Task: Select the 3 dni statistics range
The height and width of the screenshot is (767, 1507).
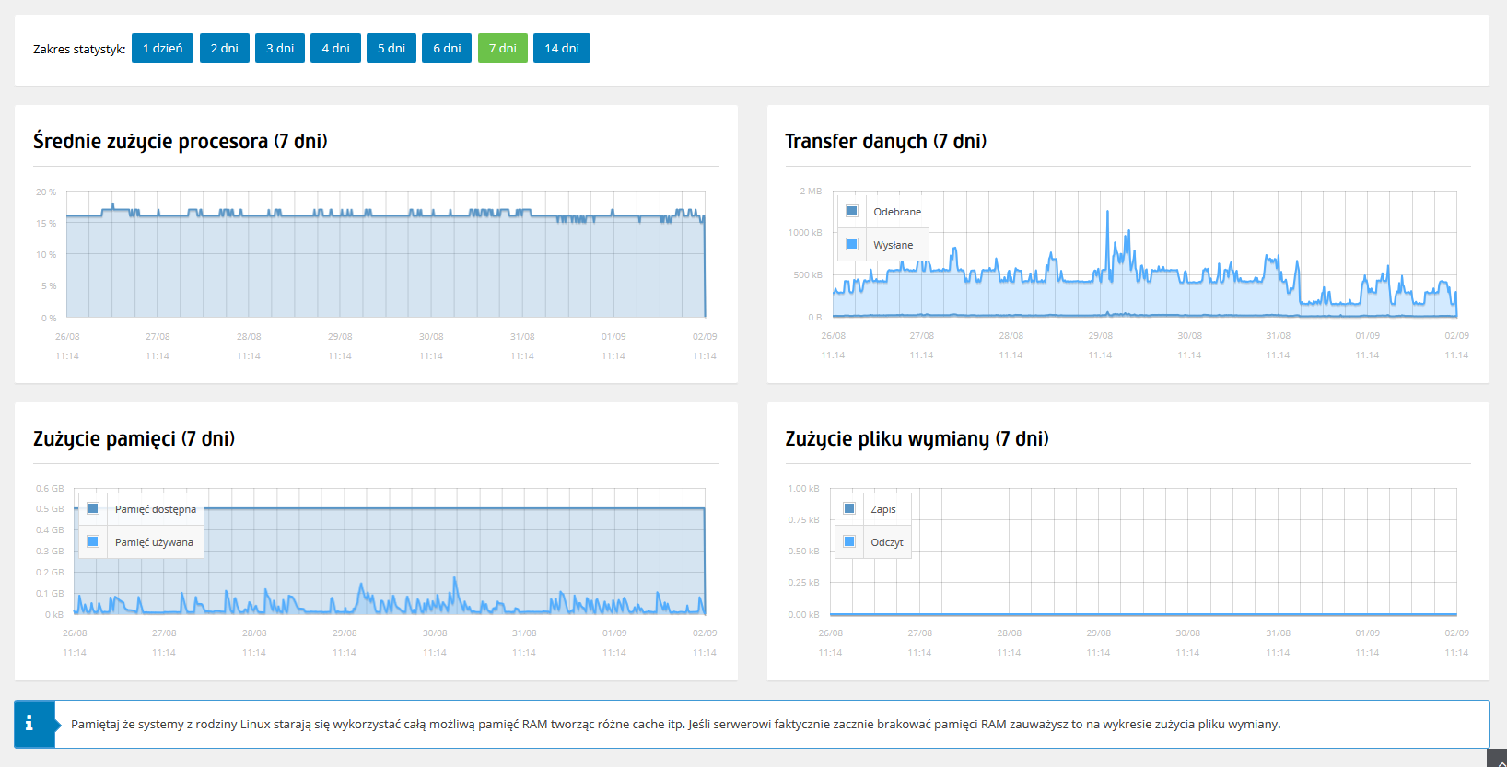Action: [x=280, y=48]
